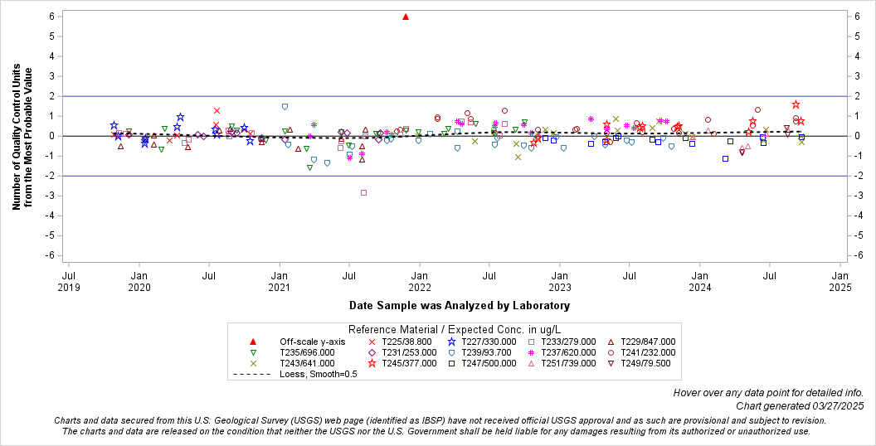Click the 'Jan 2024' x-axis tick label
This screenshot has width=876, height=446.
click(x=700, y=281)
